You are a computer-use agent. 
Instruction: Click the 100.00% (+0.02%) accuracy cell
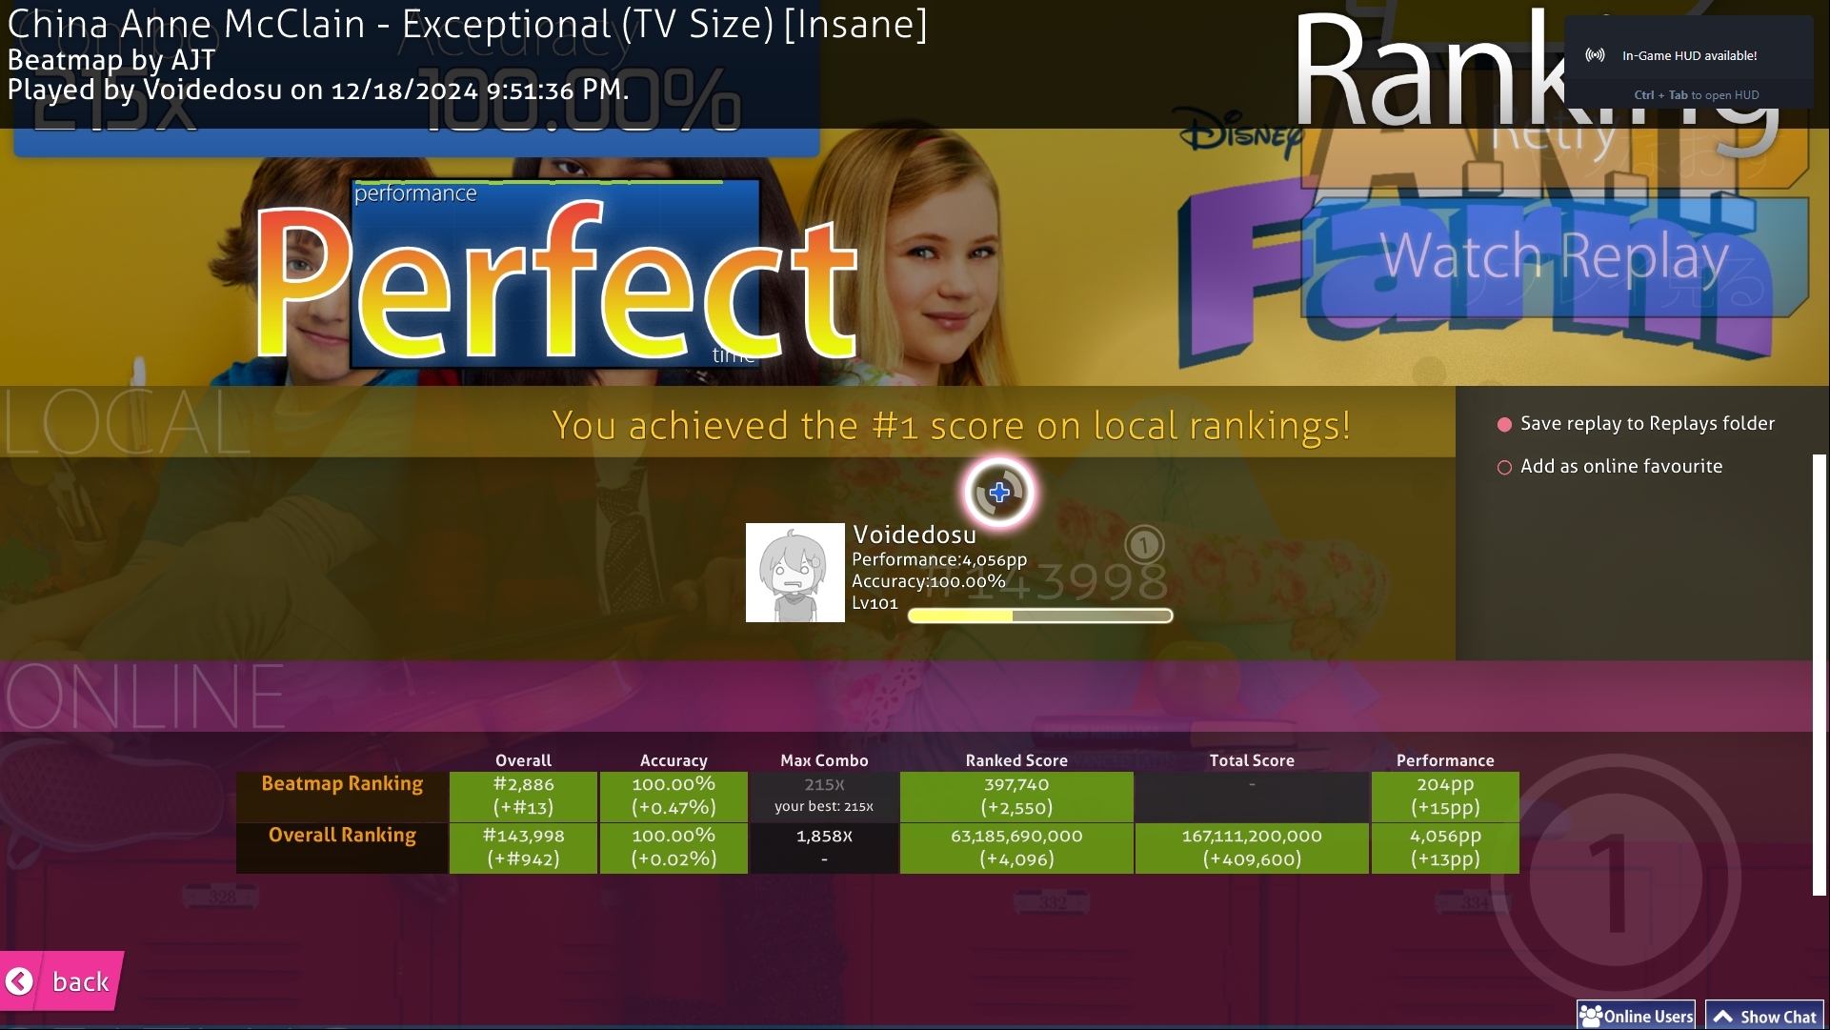pyautogui.click(x=674, y=847)
